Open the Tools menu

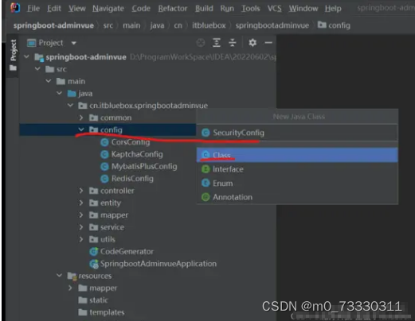tap(250, 9)
